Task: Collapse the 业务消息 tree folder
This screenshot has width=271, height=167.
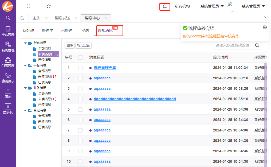Action: point(25,88)
